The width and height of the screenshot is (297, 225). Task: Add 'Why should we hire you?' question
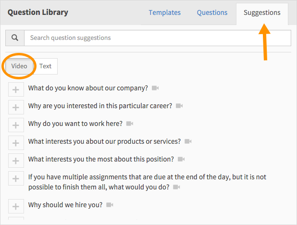[x=16, y=206]
